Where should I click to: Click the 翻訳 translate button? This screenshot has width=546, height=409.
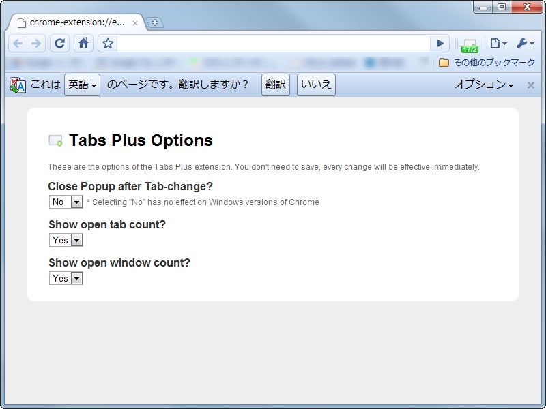[276, 85]
